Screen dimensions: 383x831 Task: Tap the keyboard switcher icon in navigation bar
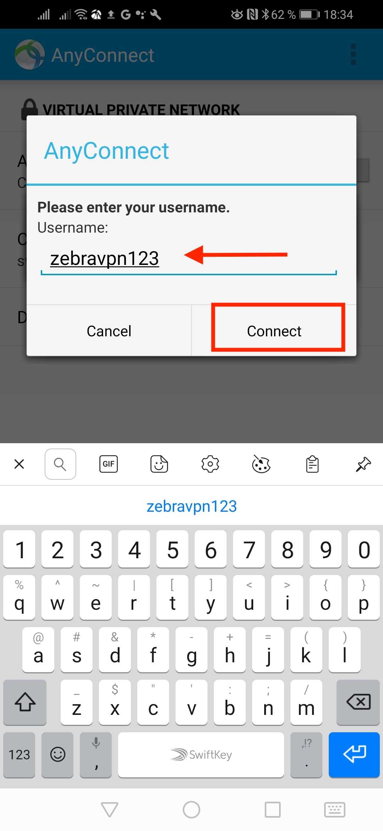335,810
